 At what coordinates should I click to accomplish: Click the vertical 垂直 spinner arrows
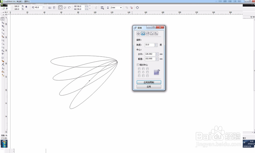[x=157, y=59]
